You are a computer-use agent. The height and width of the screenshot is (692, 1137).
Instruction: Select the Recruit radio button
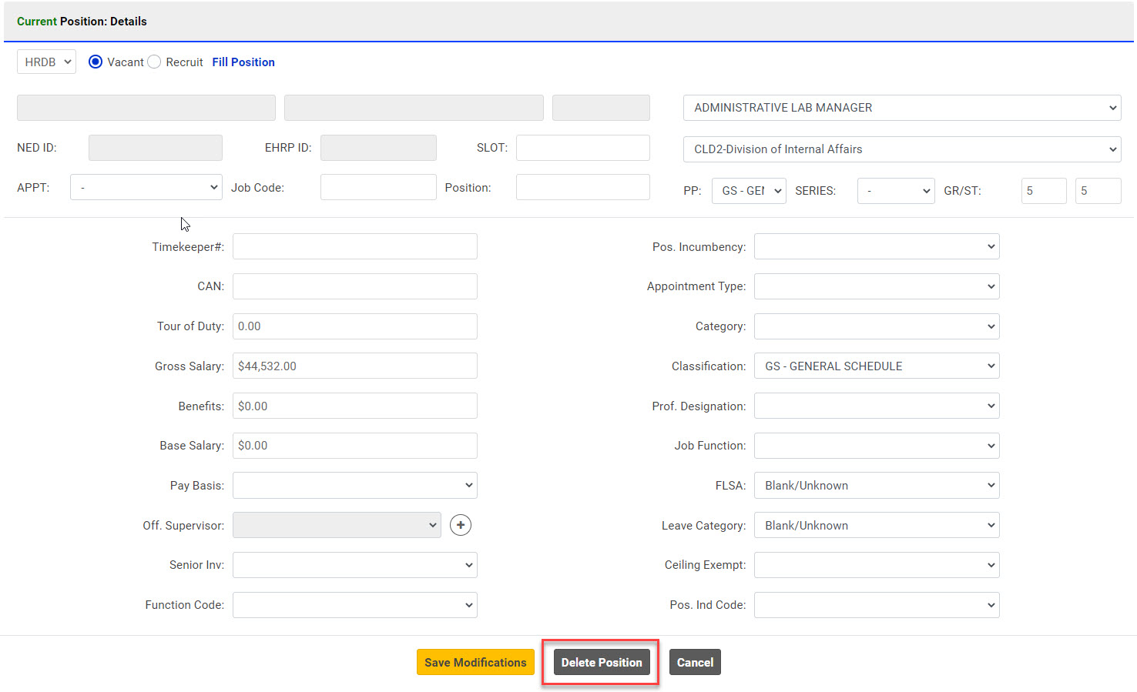[x=154, y=62]
